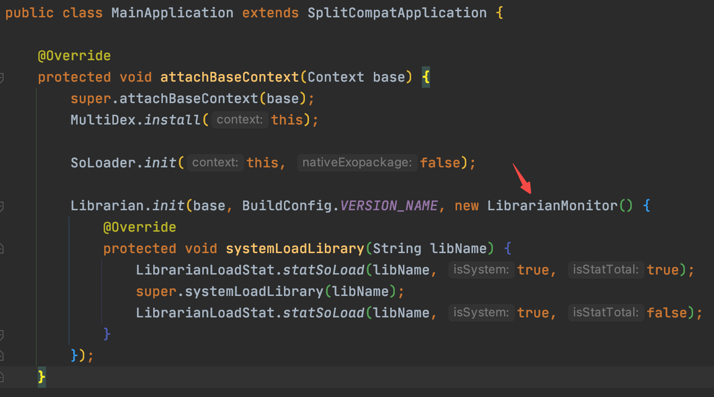The height and width of the screenshot is (397, 714).
Task: Click the init call on SoLoader
Action: (160, 163)
